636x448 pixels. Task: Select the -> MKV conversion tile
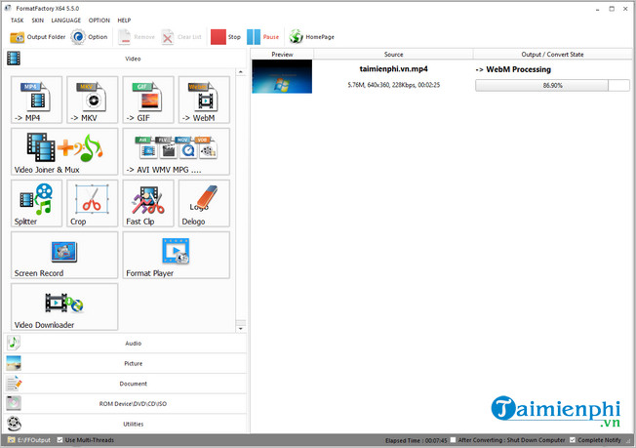93,100
